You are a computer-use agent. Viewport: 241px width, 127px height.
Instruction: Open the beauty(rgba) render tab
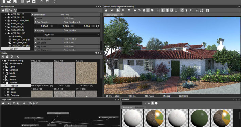click(112, 15)
